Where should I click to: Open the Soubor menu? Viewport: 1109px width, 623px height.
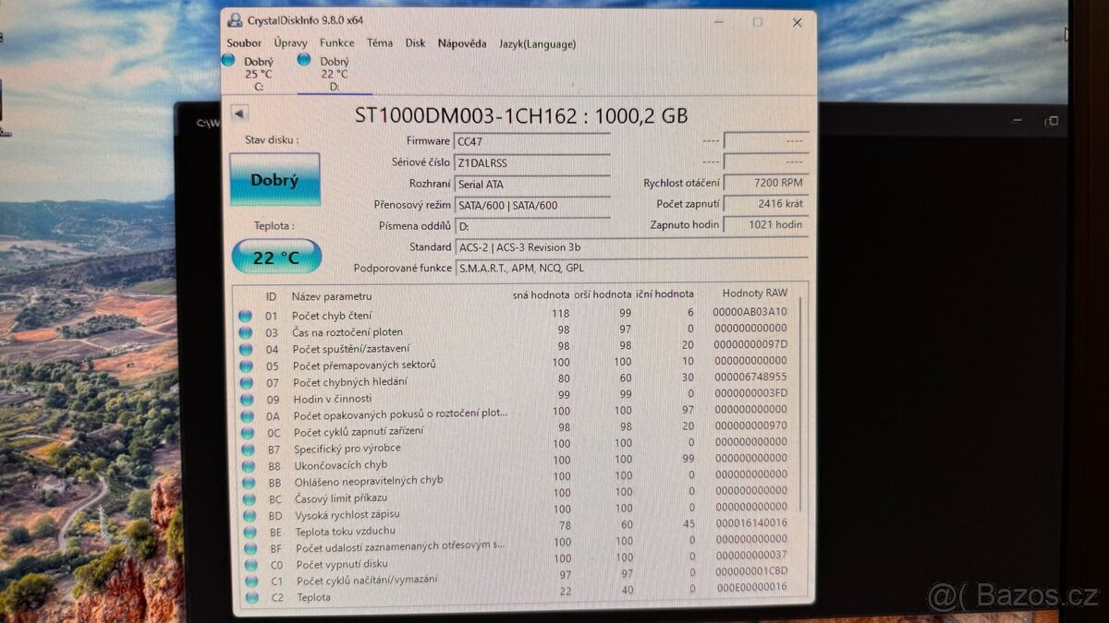coord(244,42)
